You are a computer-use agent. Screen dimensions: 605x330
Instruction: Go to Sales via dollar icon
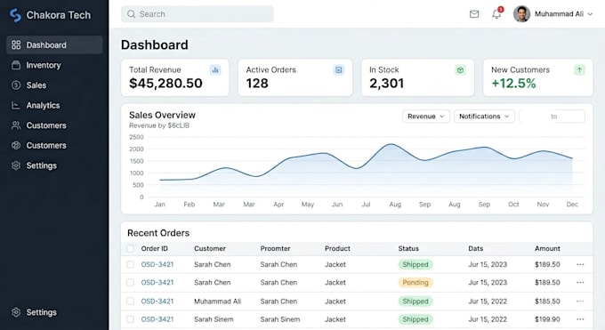[x=16, y=85]
